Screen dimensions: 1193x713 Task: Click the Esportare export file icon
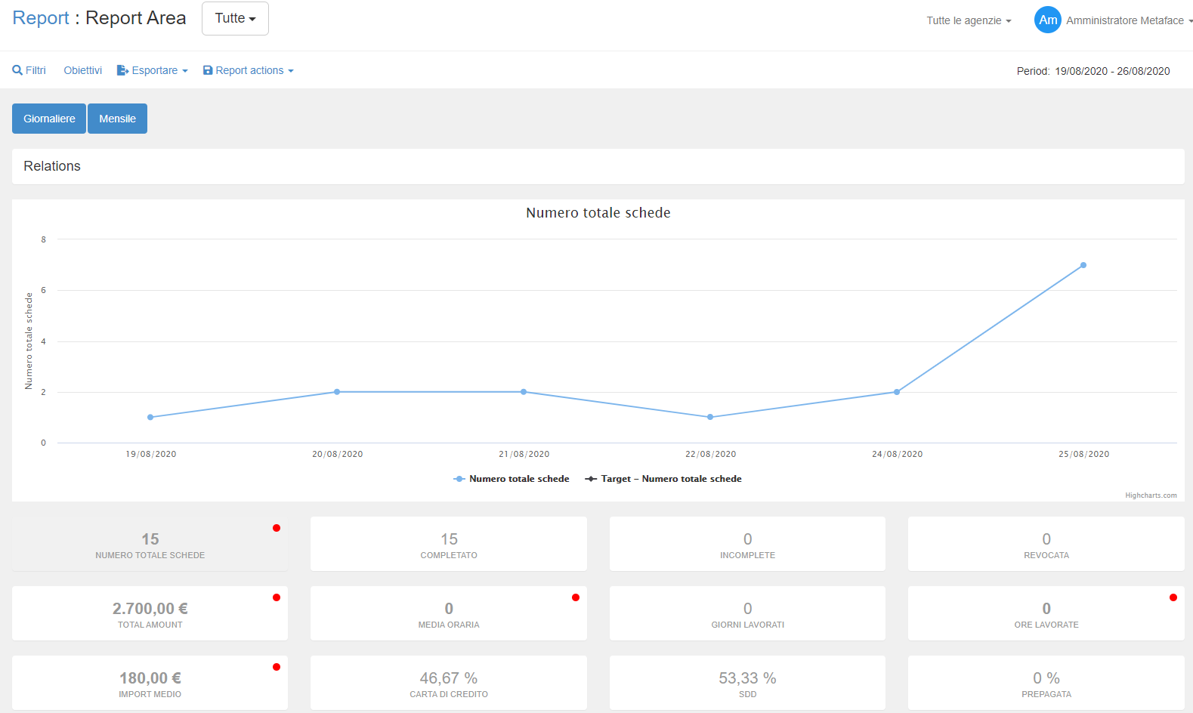[122, 70]
